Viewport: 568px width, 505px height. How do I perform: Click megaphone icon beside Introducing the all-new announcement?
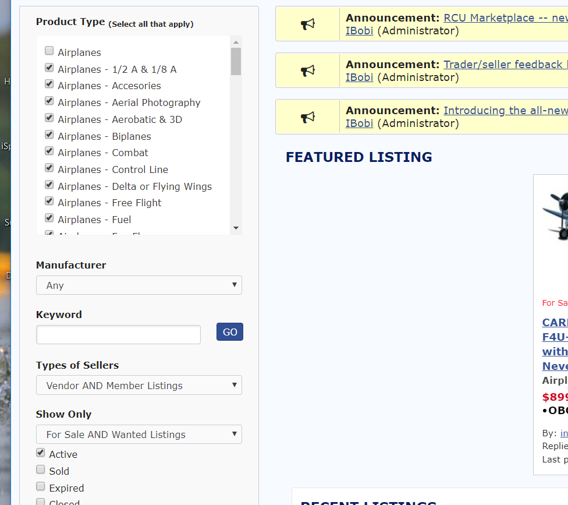click(308, 117)
